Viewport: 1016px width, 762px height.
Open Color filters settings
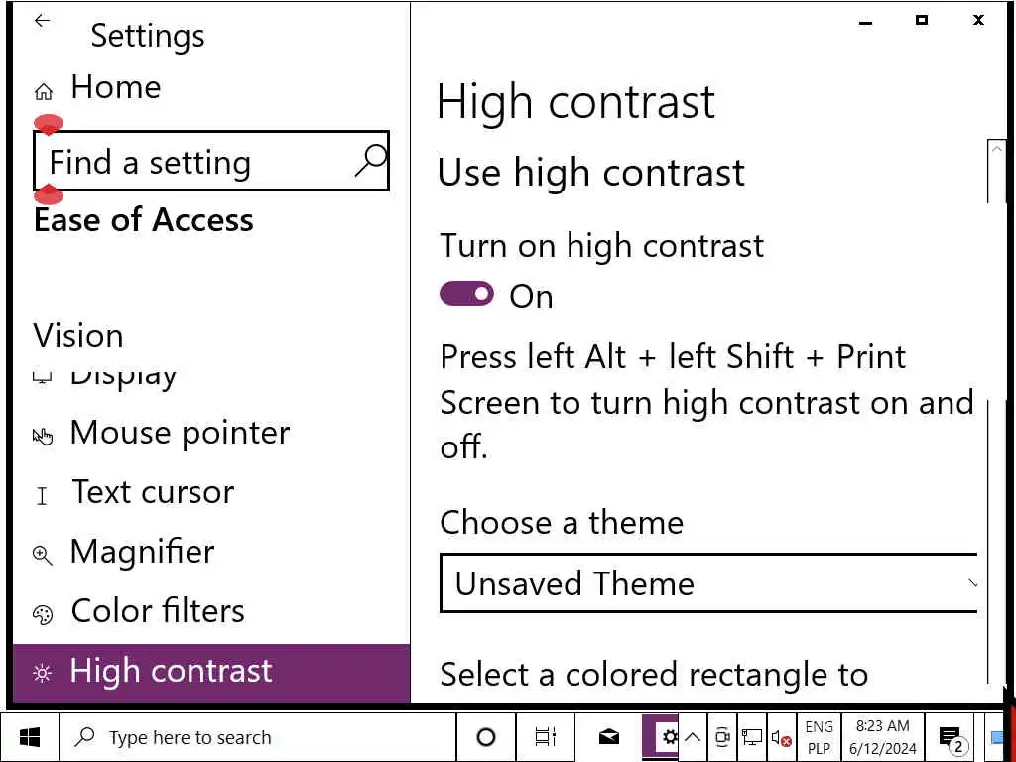coord(157,612)
